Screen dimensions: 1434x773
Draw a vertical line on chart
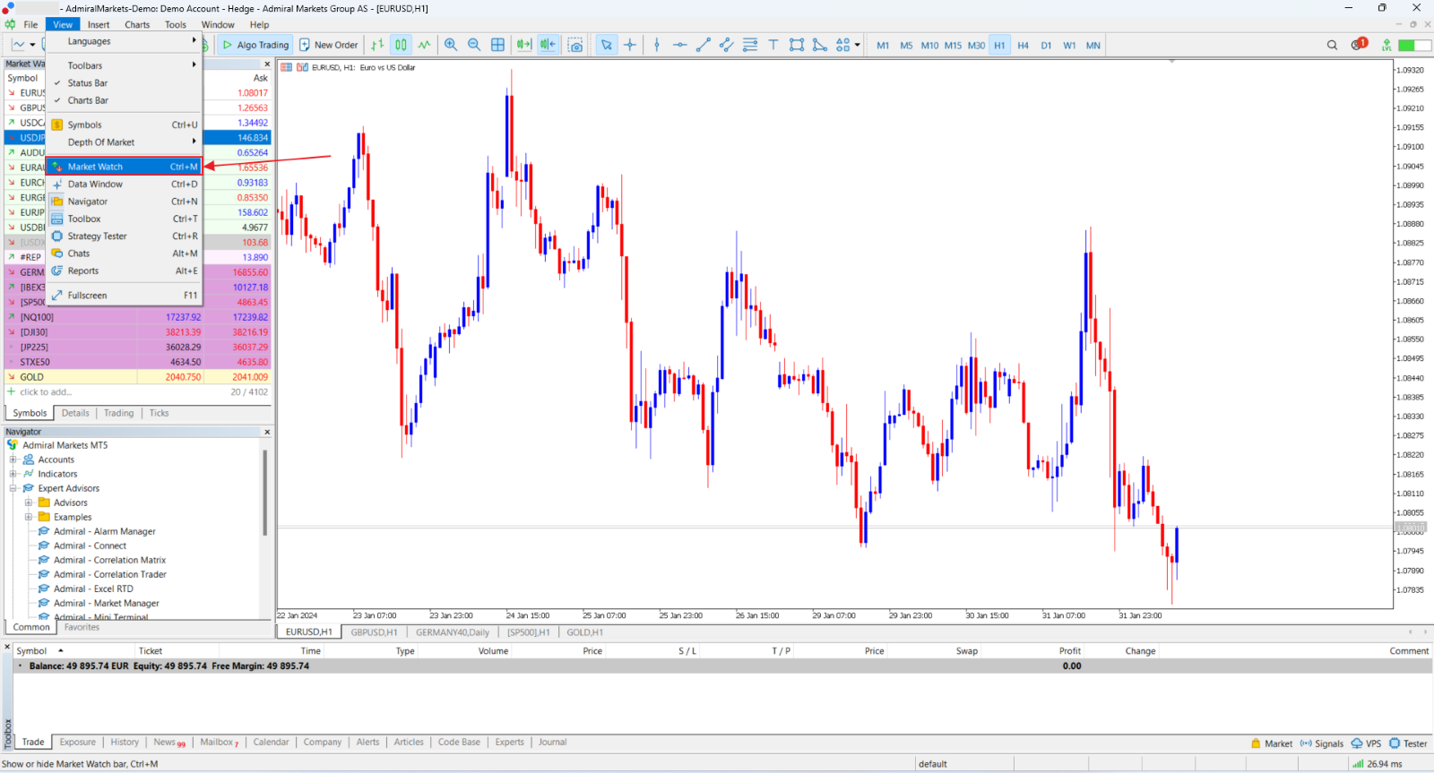[657, 45]
